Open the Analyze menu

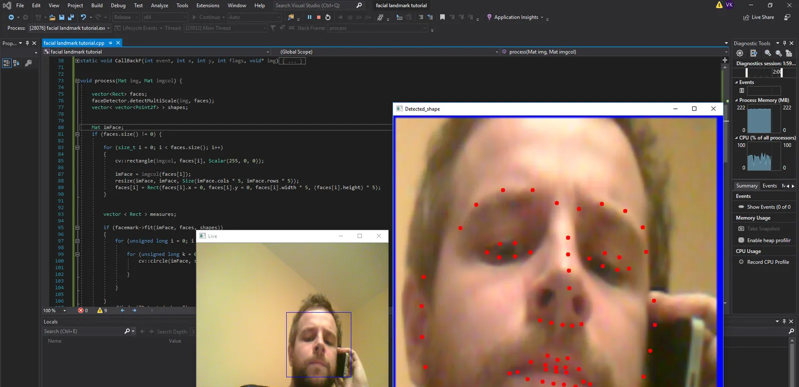pyautogui.click(x=160, y=5)
